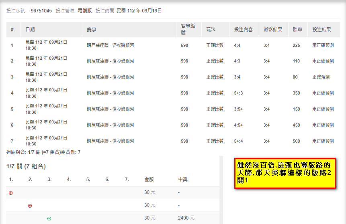Click the red cross icon in combination row 2
346x224 pixels.
tap(30, 206)
